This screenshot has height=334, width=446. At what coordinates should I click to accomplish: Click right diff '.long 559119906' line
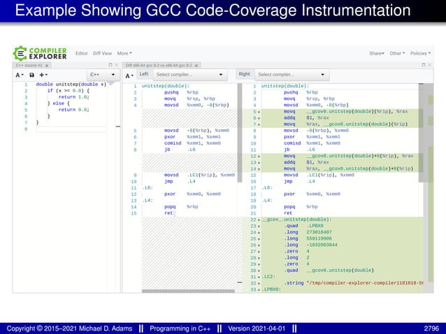tap(308, 239)
